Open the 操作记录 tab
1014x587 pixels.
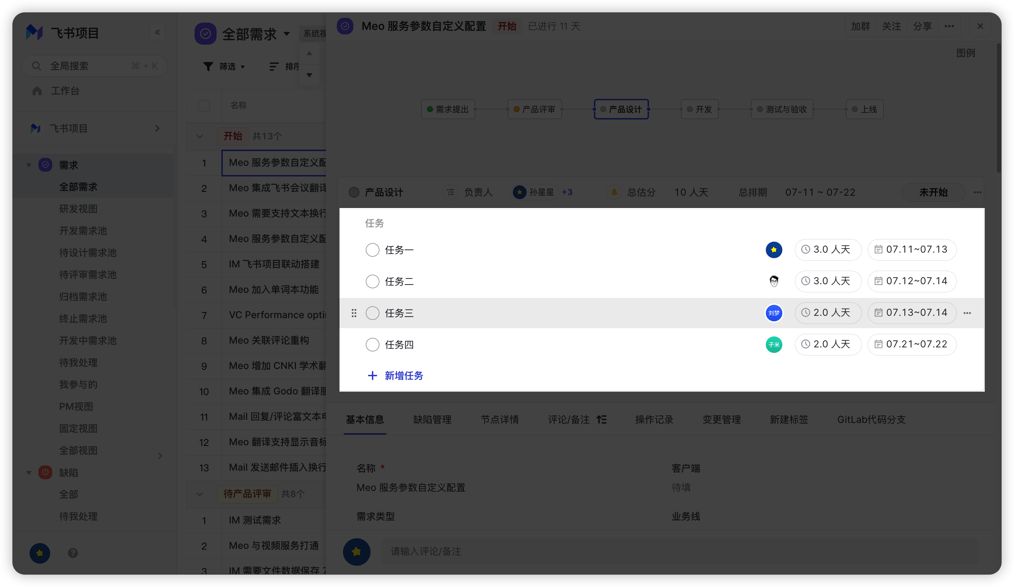coord(654,419)
